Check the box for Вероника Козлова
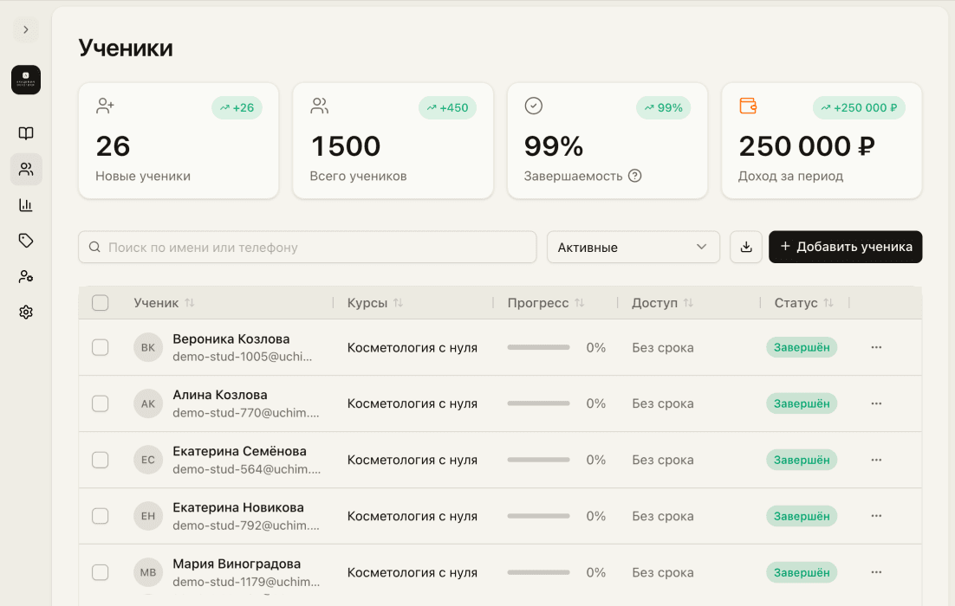 pos(100,347)
